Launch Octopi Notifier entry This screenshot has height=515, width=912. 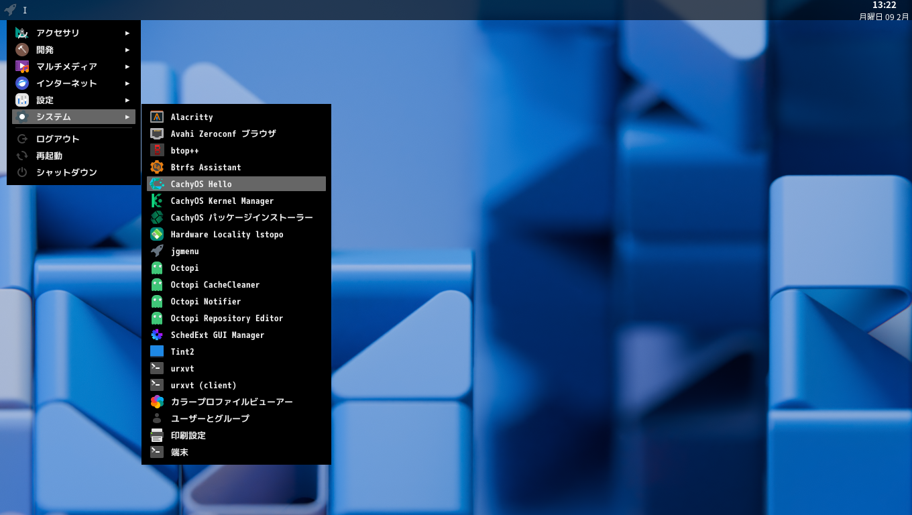click(x=236, y=301)
